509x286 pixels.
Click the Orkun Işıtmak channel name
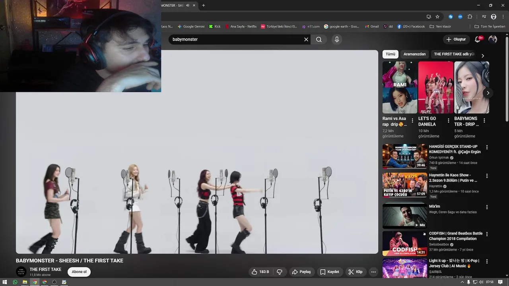[439, 158]
